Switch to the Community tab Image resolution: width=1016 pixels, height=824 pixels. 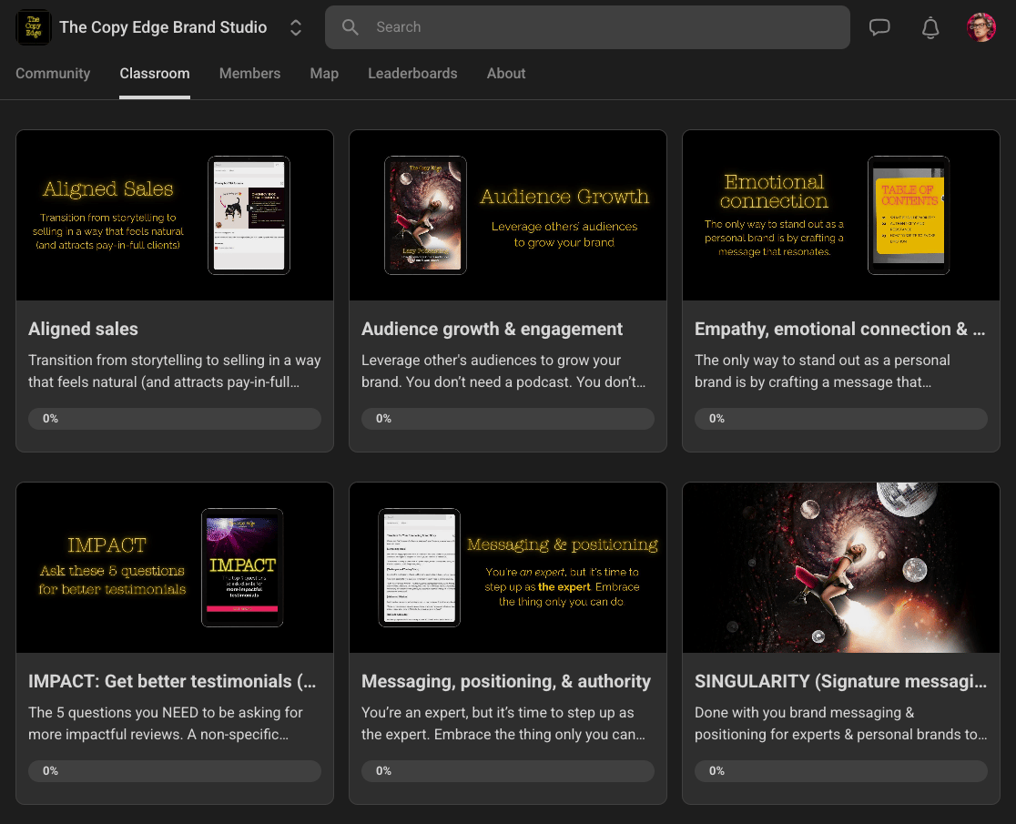[53, 74]
